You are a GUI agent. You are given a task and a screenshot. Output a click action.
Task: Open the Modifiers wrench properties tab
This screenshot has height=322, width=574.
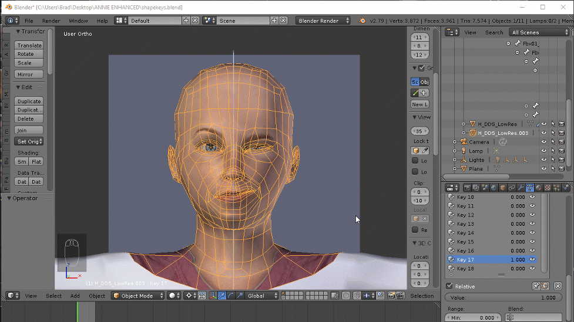coord(521,188)
